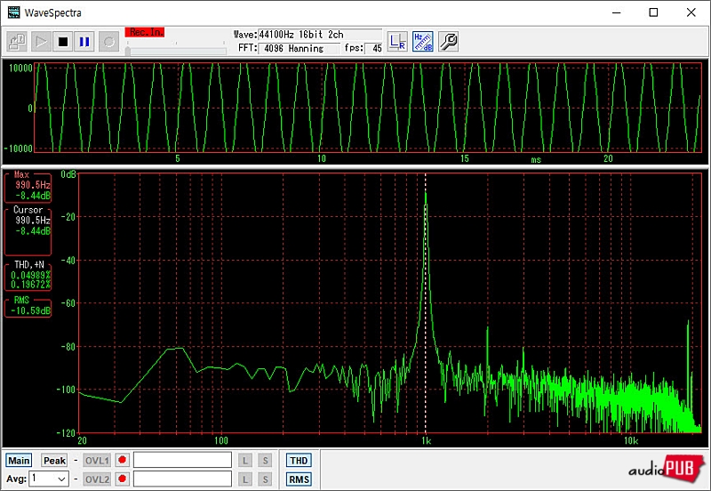Click the playback position slider
The width and height of the screenshot is (711, 491).
pyautogui.click(x=176, y=51)
